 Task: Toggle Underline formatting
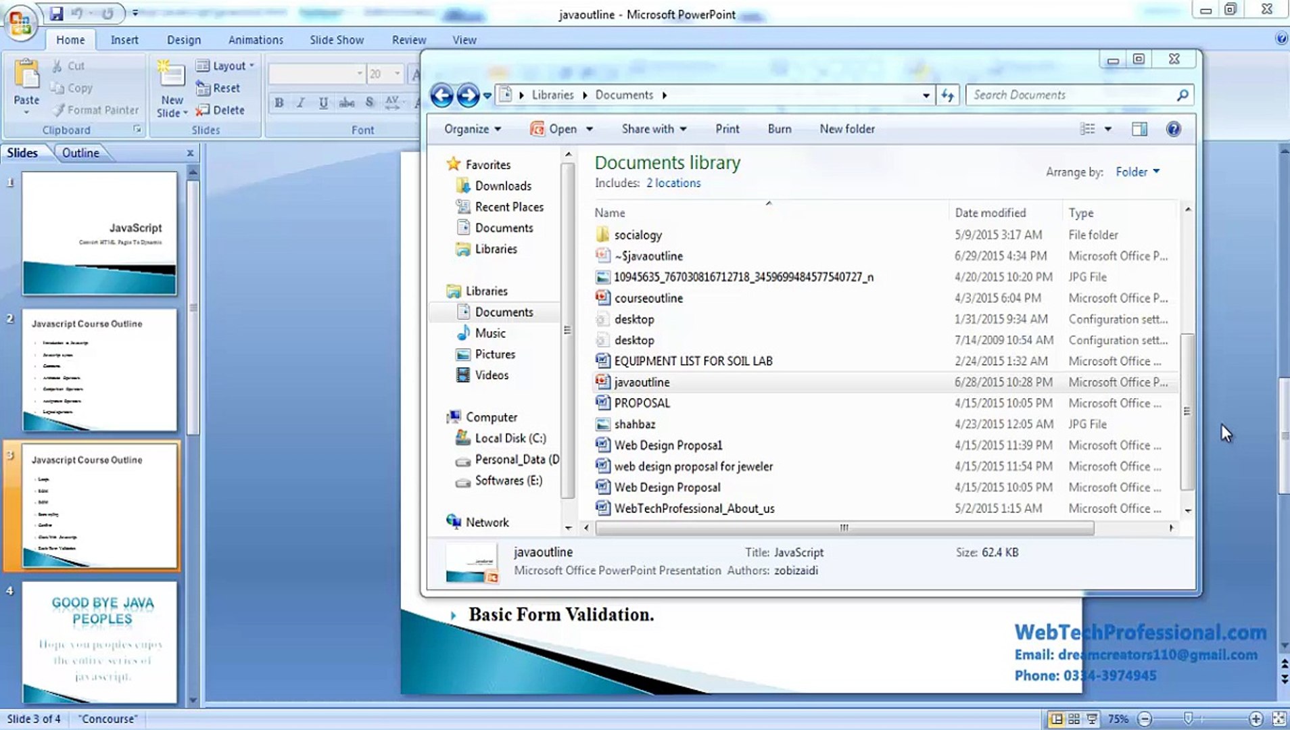[323, 102]
